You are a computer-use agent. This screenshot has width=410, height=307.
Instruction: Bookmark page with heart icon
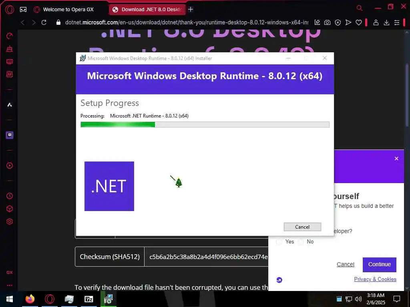pos(359,23)
